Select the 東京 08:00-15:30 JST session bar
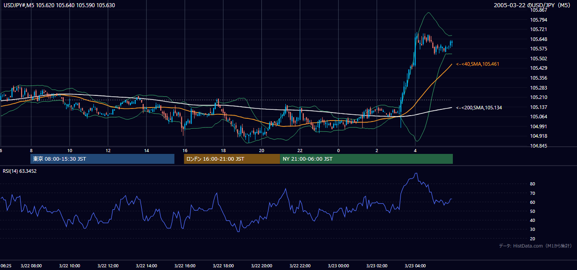Viewport: 577px width, 270px height. click(102, 159)
